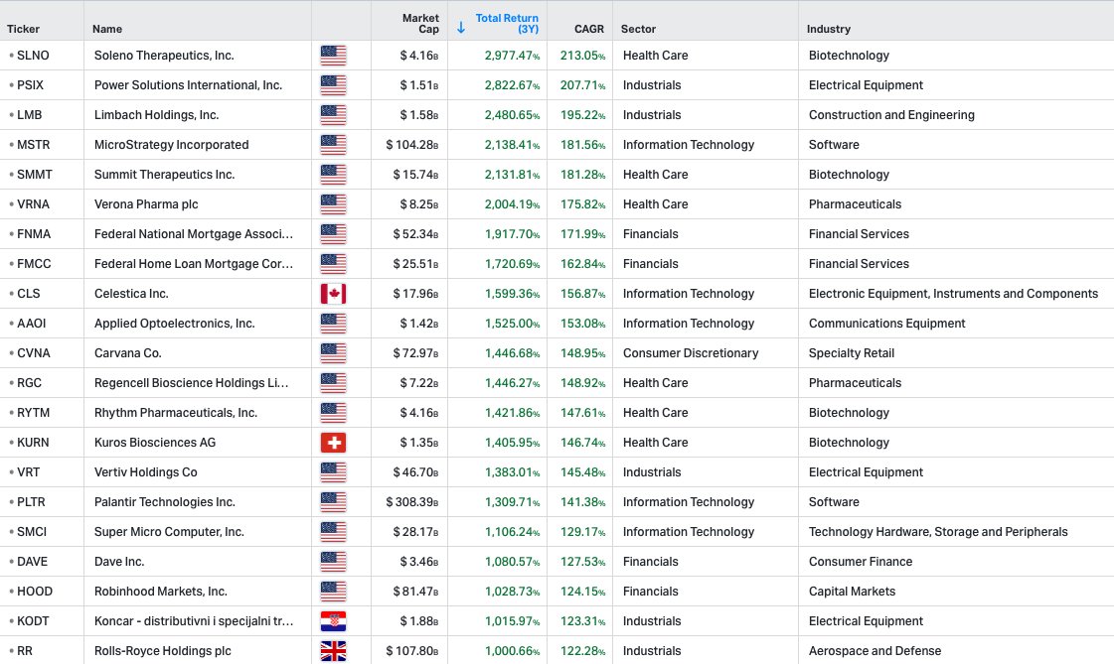Open the AAOI ticker
The width and height of the screenshot is (1114, 664).
point(31,324)
